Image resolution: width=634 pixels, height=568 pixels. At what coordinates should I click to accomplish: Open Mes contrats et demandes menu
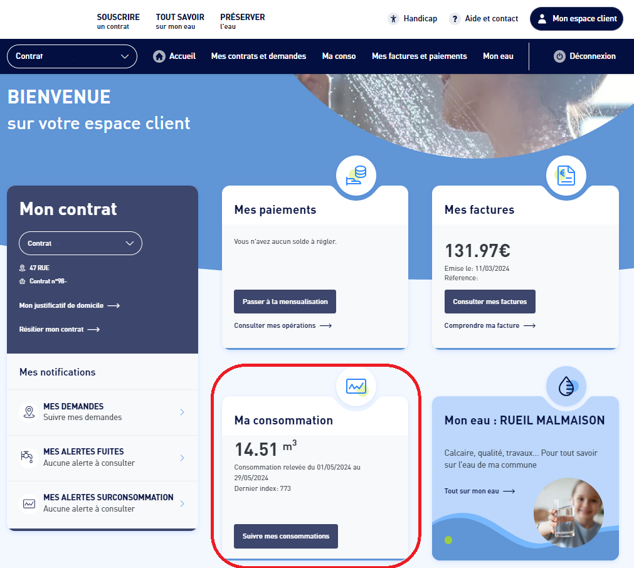[x=258, y=56]
